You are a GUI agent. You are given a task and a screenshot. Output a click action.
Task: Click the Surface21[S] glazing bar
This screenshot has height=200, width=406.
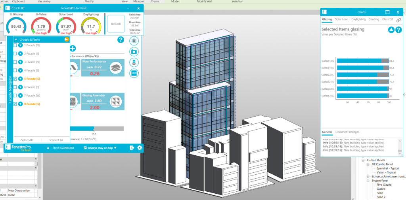point(363,82)
